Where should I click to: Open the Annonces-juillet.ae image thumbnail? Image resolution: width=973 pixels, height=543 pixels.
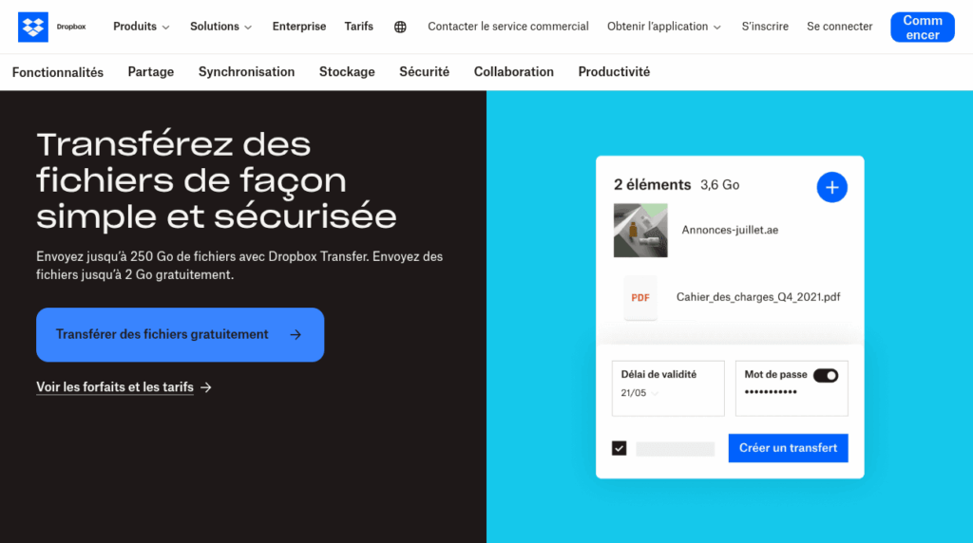tap(640, 230)
